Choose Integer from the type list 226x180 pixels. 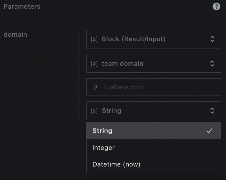(x=104, y=148)
